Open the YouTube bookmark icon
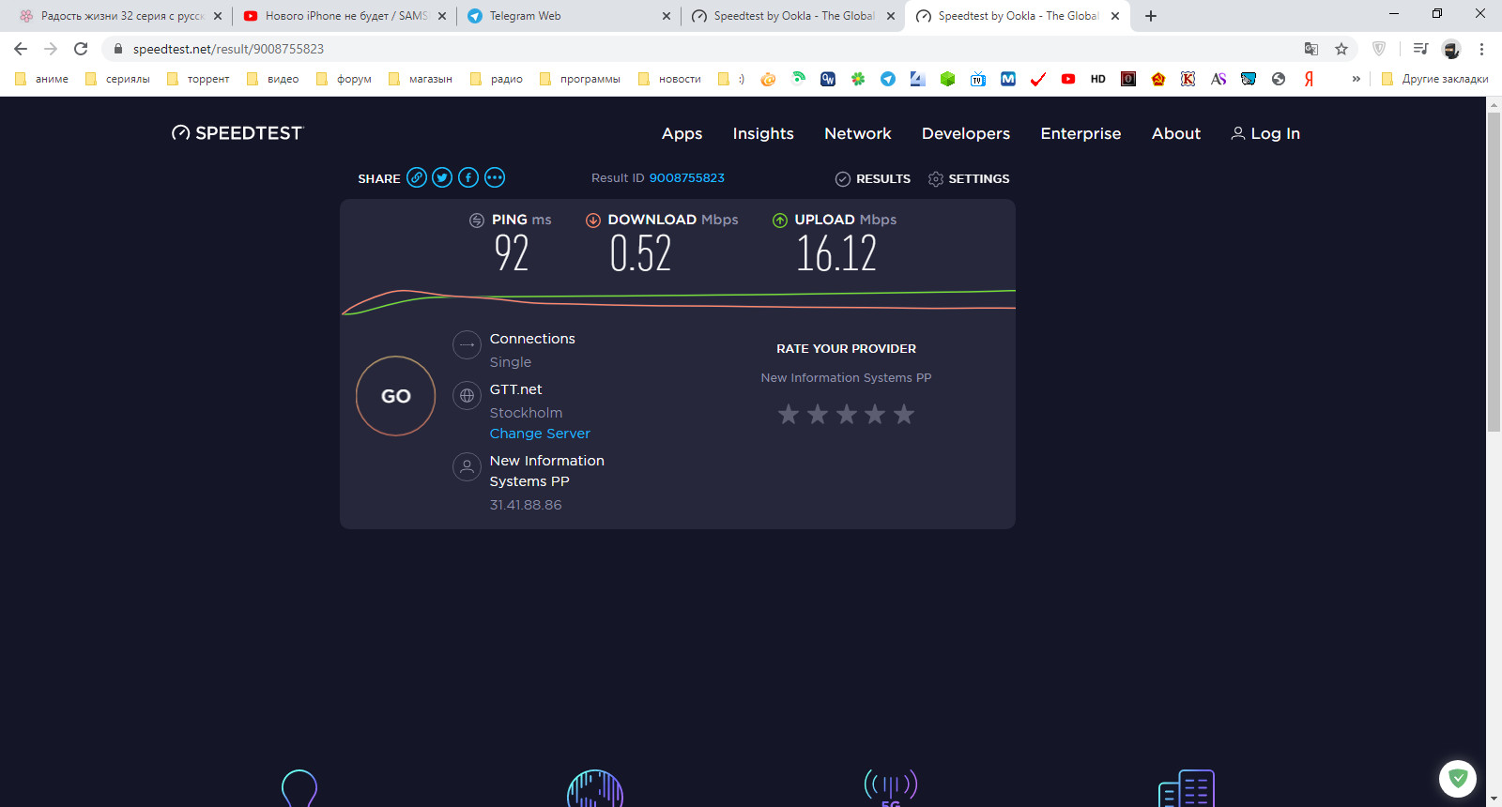 pyautogui.click(x=1068, y=79)
